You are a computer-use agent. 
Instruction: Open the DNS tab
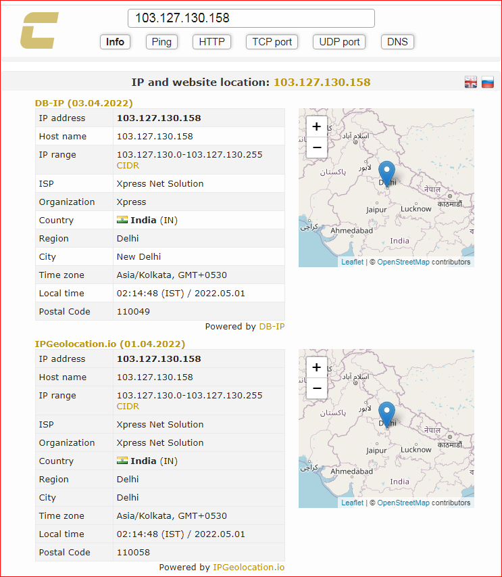[397, 42]
